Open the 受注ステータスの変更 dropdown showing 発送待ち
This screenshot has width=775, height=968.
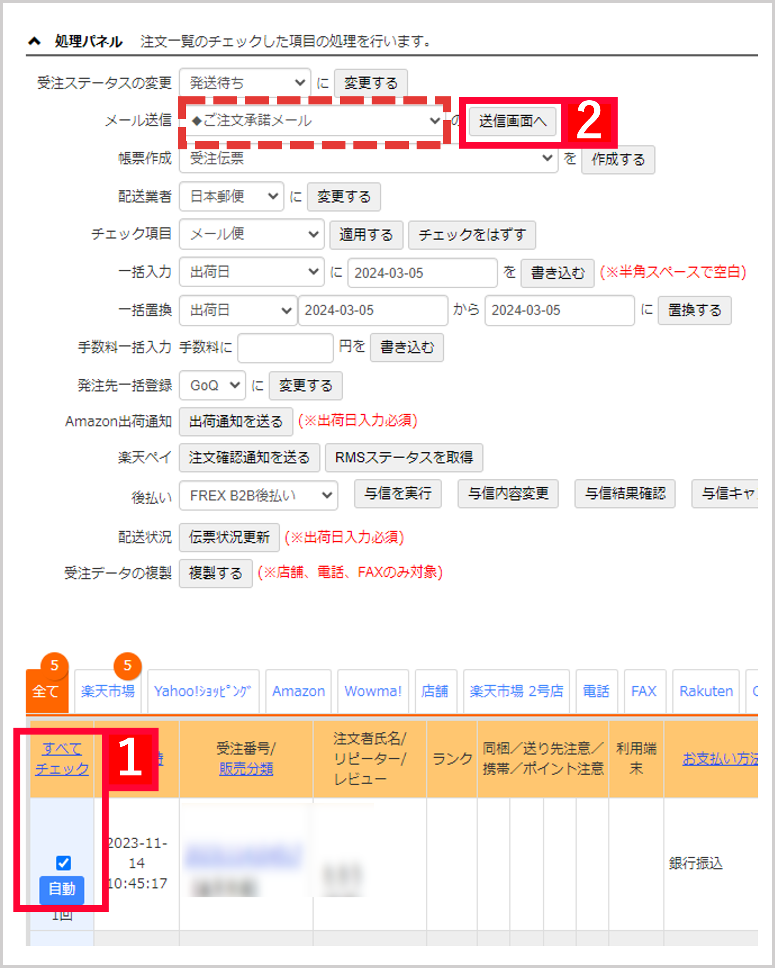click(x=245, y=83)
